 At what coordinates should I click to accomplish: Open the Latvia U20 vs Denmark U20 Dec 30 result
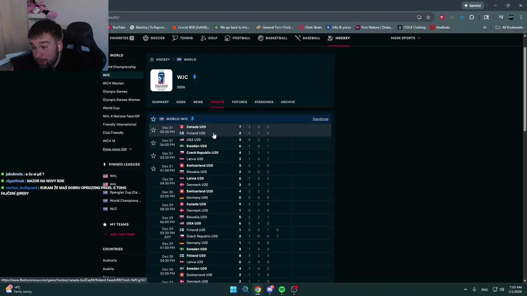(240, 181)
